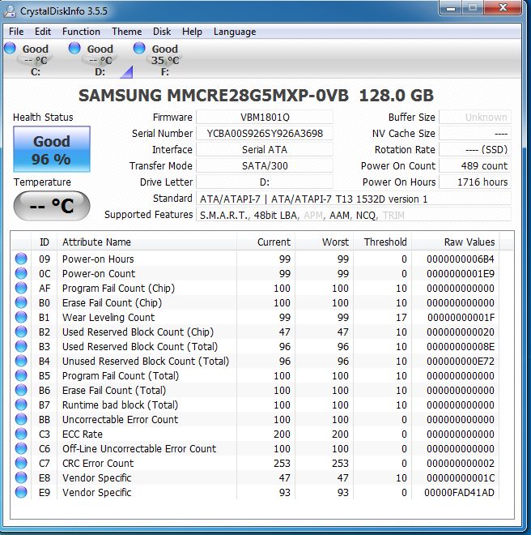Select the Wear Leveling Count attribute name

(x=108, y=317)
